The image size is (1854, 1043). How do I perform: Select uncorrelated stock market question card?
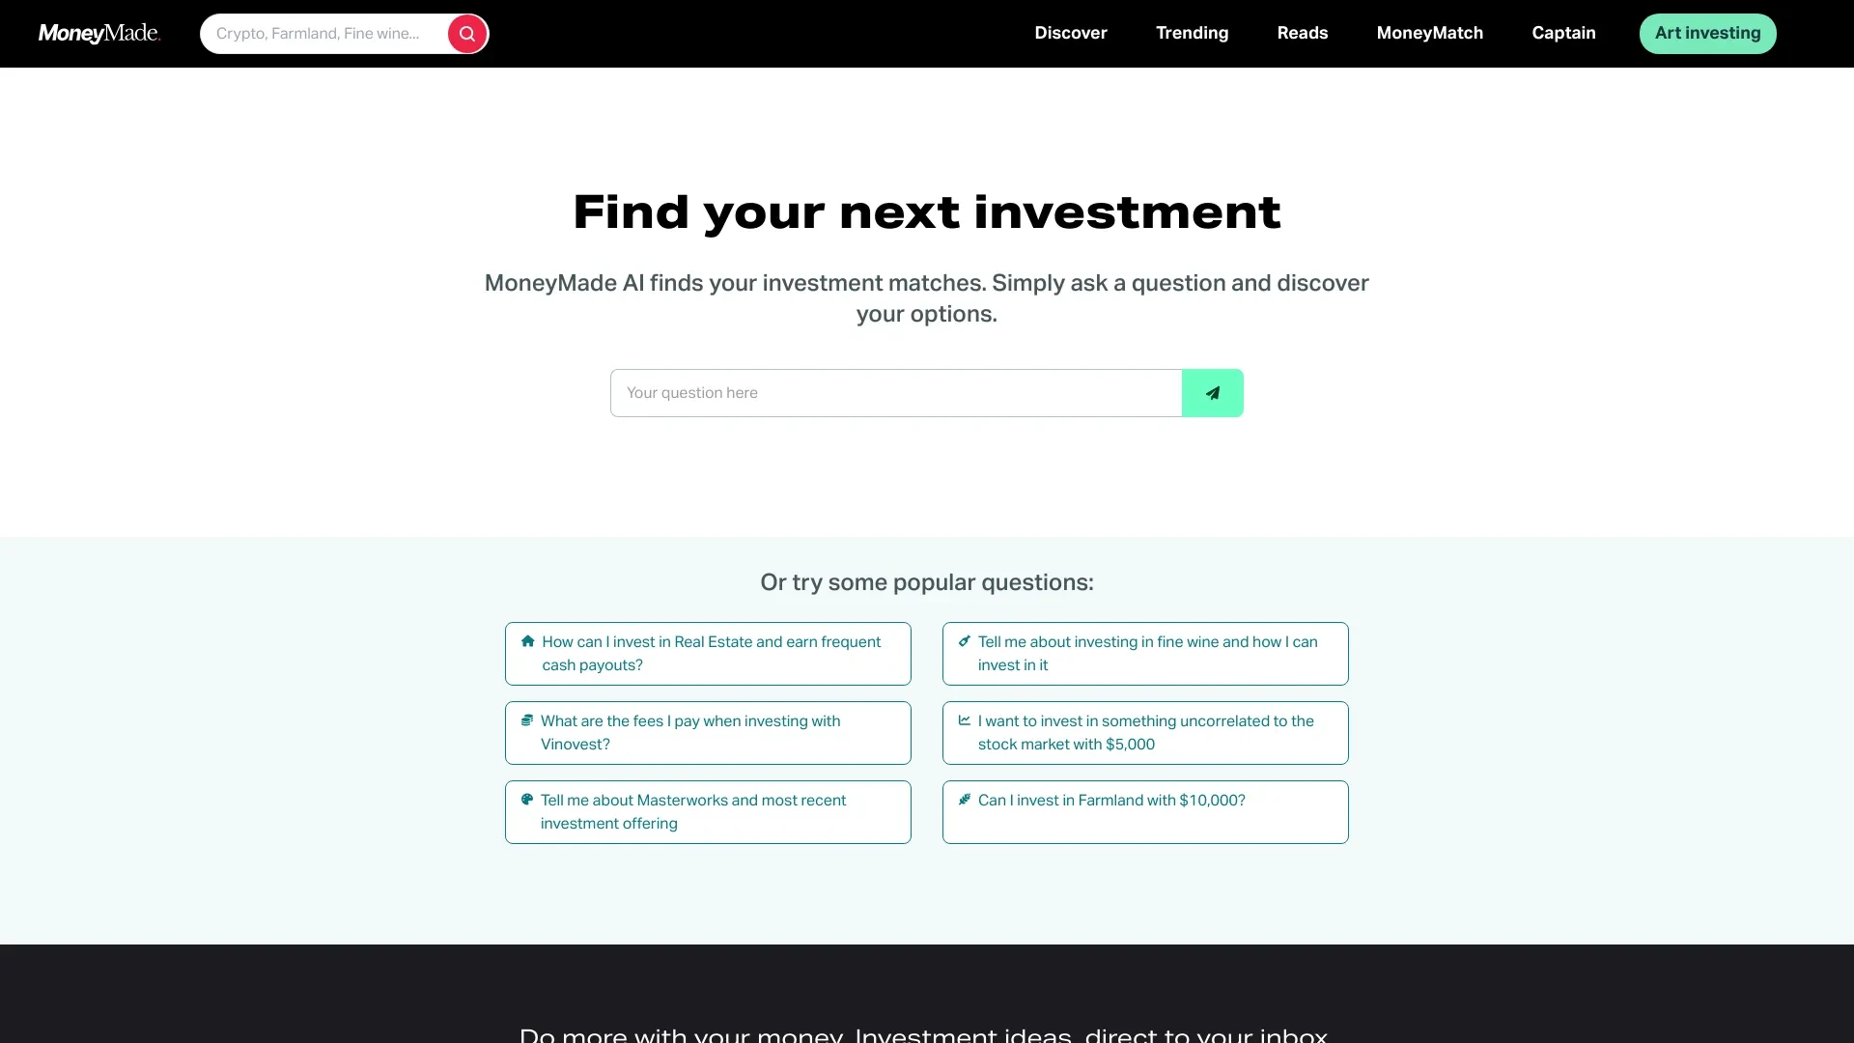click(x=1144, y=732)
